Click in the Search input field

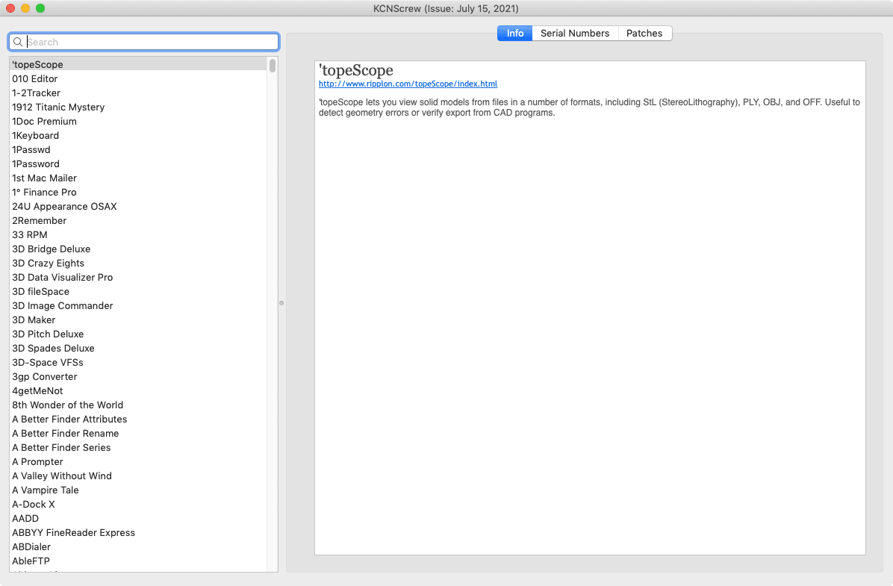click(149, 42)
